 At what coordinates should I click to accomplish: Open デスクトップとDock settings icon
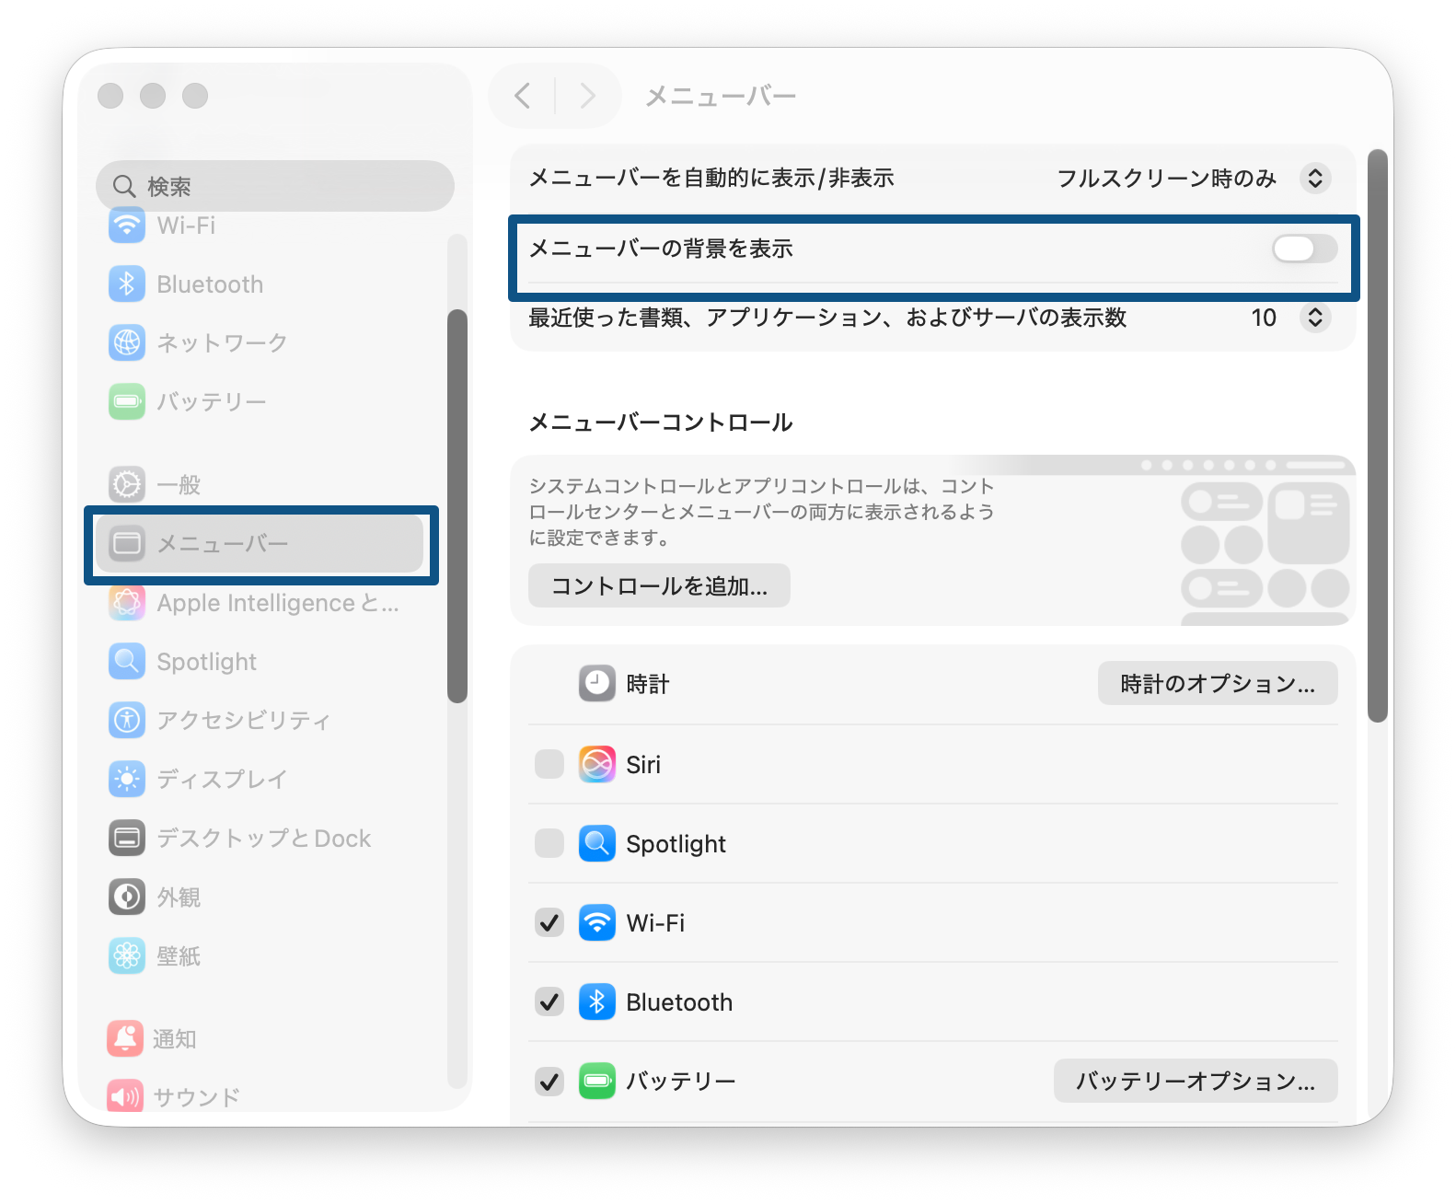coord(127,838)
